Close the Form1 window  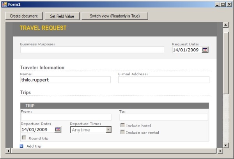point(229,4)
